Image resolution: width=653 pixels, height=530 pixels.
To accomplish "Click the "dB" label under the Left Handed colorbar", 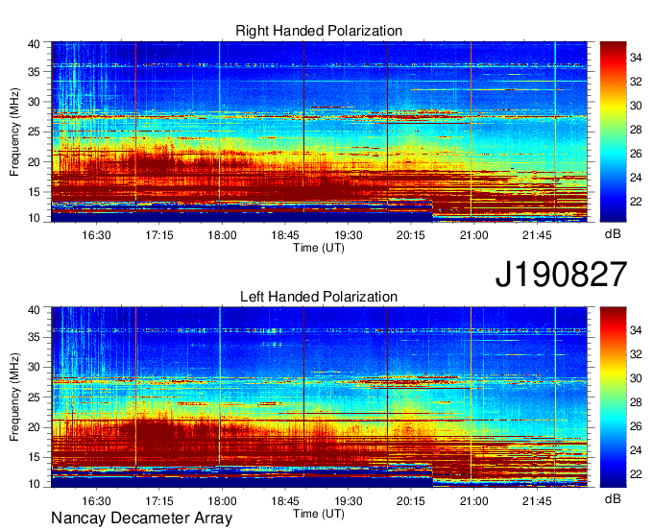I will [x=613, y=498].
